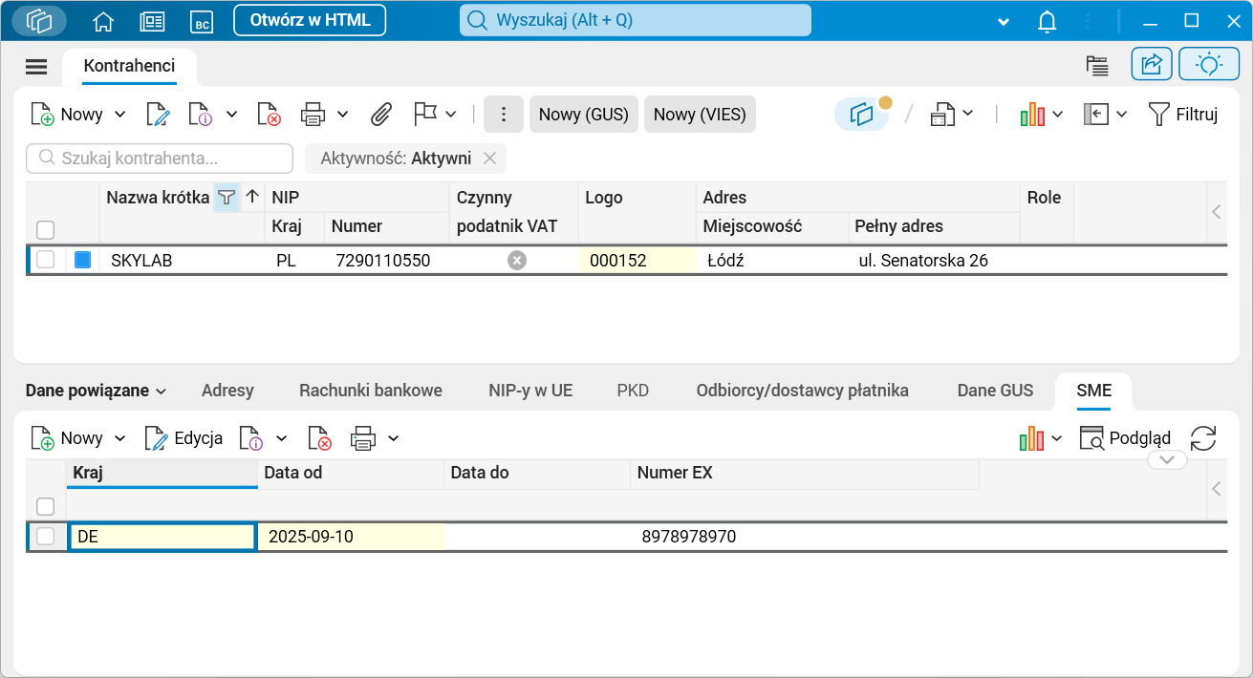
Task: Click the Wyszukaj (Alt + Q) search box
Action: pyautogui.click(x=636, y=20)
